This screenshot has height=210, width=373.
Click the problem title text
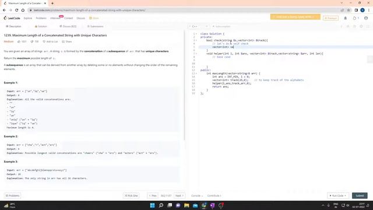pyautogui.click(x=55, y=35)
